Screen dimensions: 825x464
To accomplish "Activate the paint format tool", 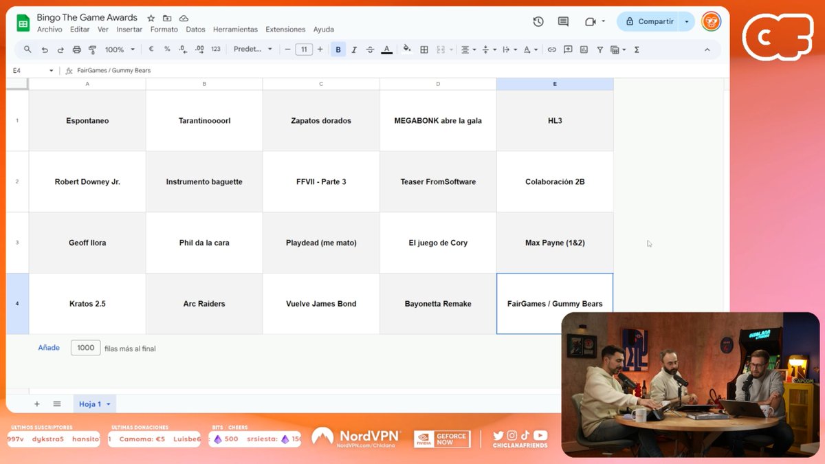I will (x=92, y=49).
